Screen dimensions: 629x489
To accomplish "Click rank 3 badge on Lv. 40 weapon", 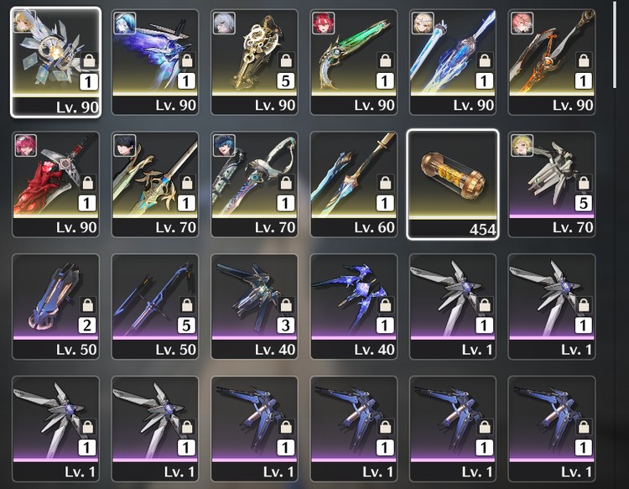I will 285,325.
